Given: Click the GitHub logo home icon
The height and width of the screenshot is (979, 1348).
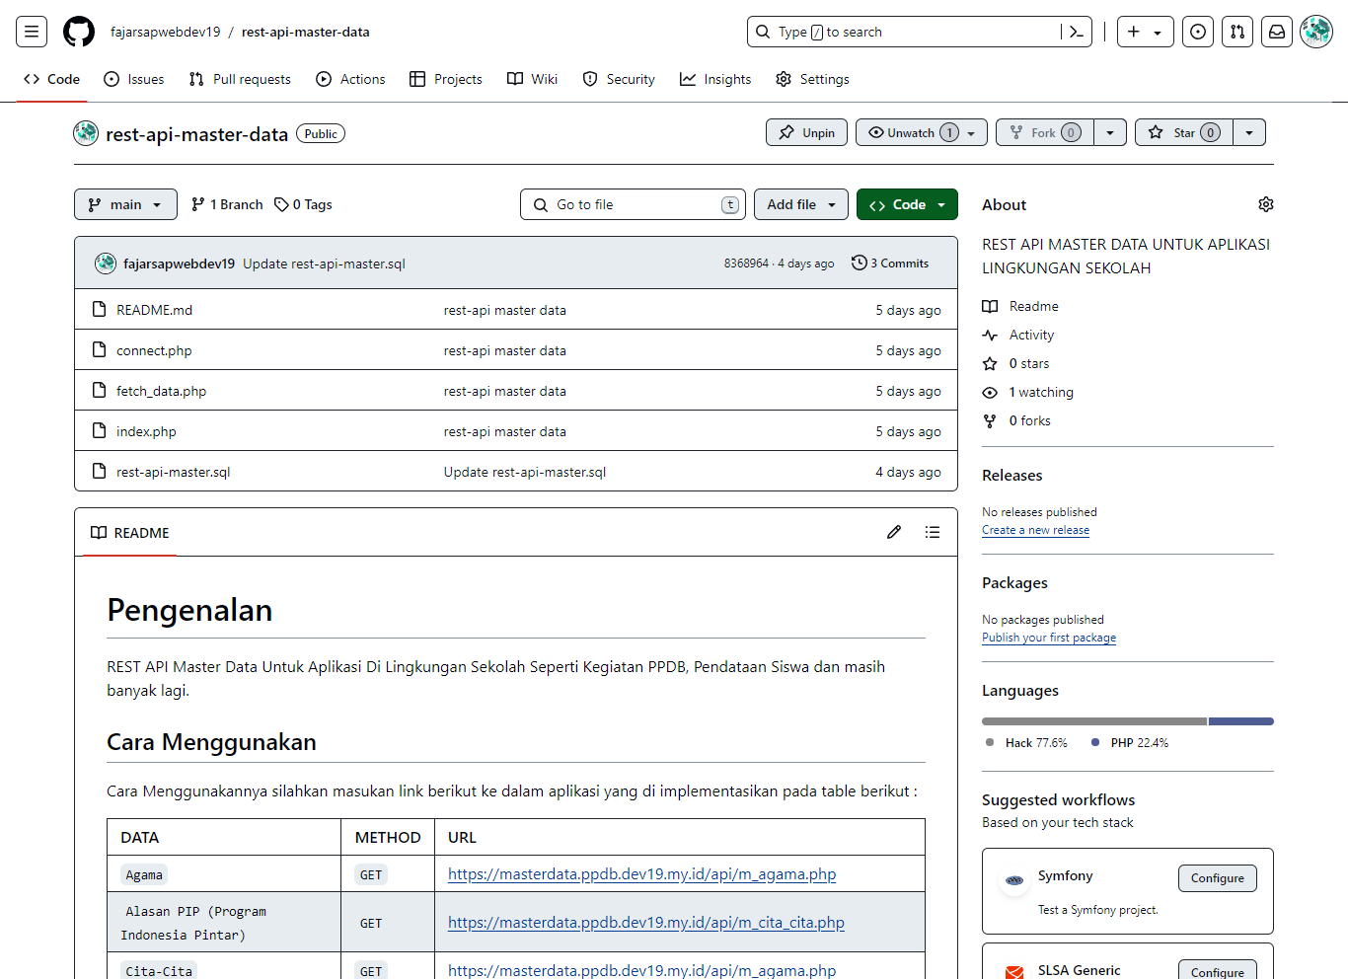Looking at the screenshot, I should tap(79, 32).
